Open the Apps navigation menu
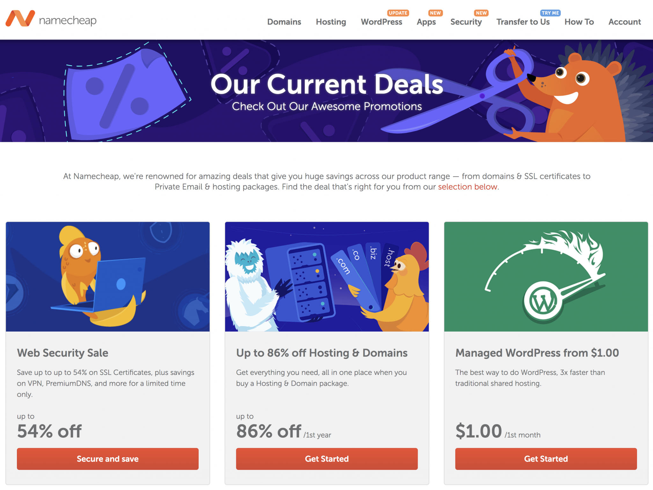This screenshot has width=653, height=490. [x=426, y=22]
